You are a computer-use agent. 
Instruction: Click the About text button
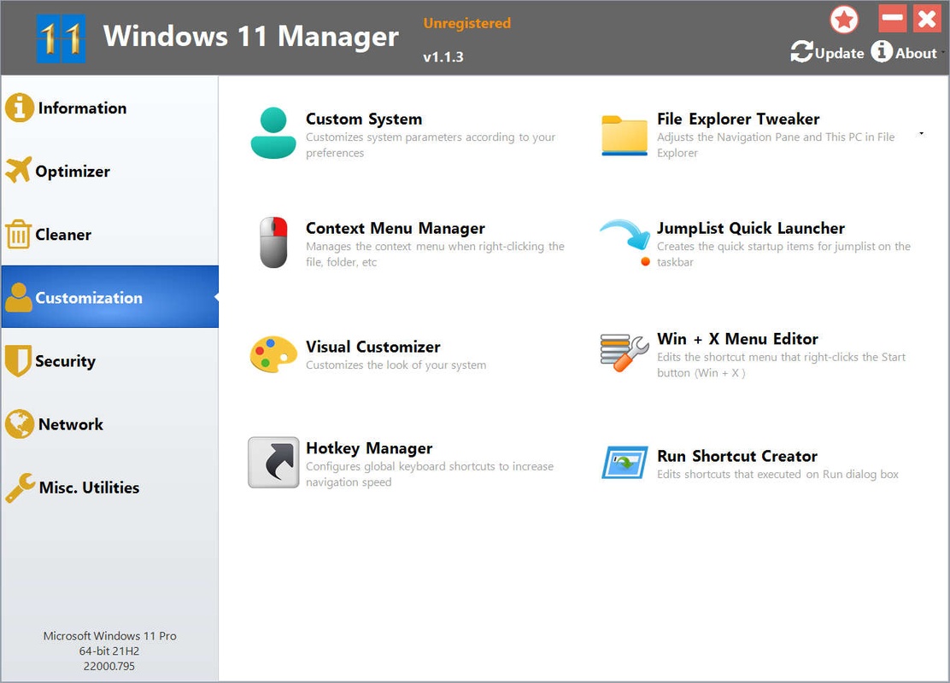(x=916, y=53)
